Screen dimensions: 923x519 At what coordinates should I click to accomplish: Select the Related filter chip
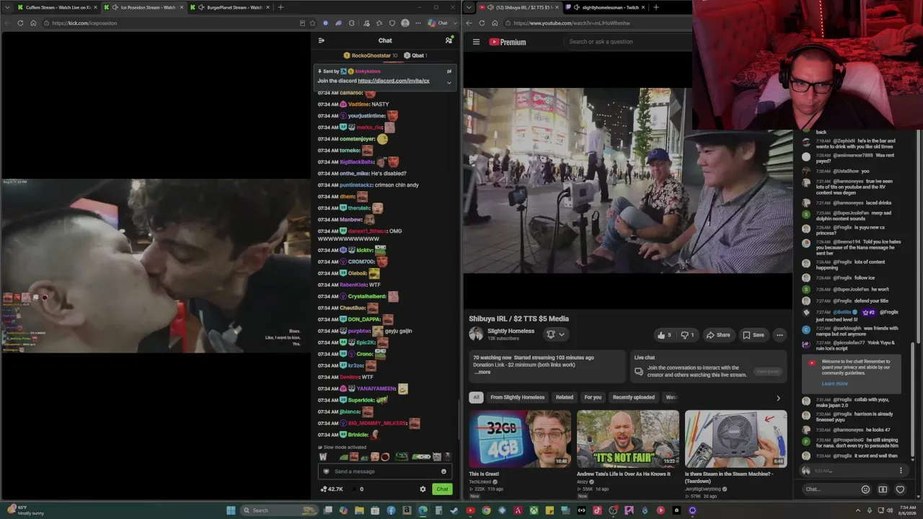565,397
